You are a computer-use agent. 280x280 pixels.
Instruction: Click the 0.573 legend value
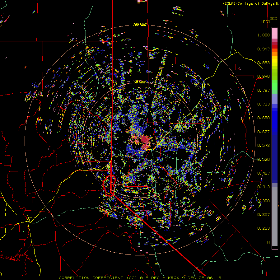pyautogui.click(x=264, y=146)
